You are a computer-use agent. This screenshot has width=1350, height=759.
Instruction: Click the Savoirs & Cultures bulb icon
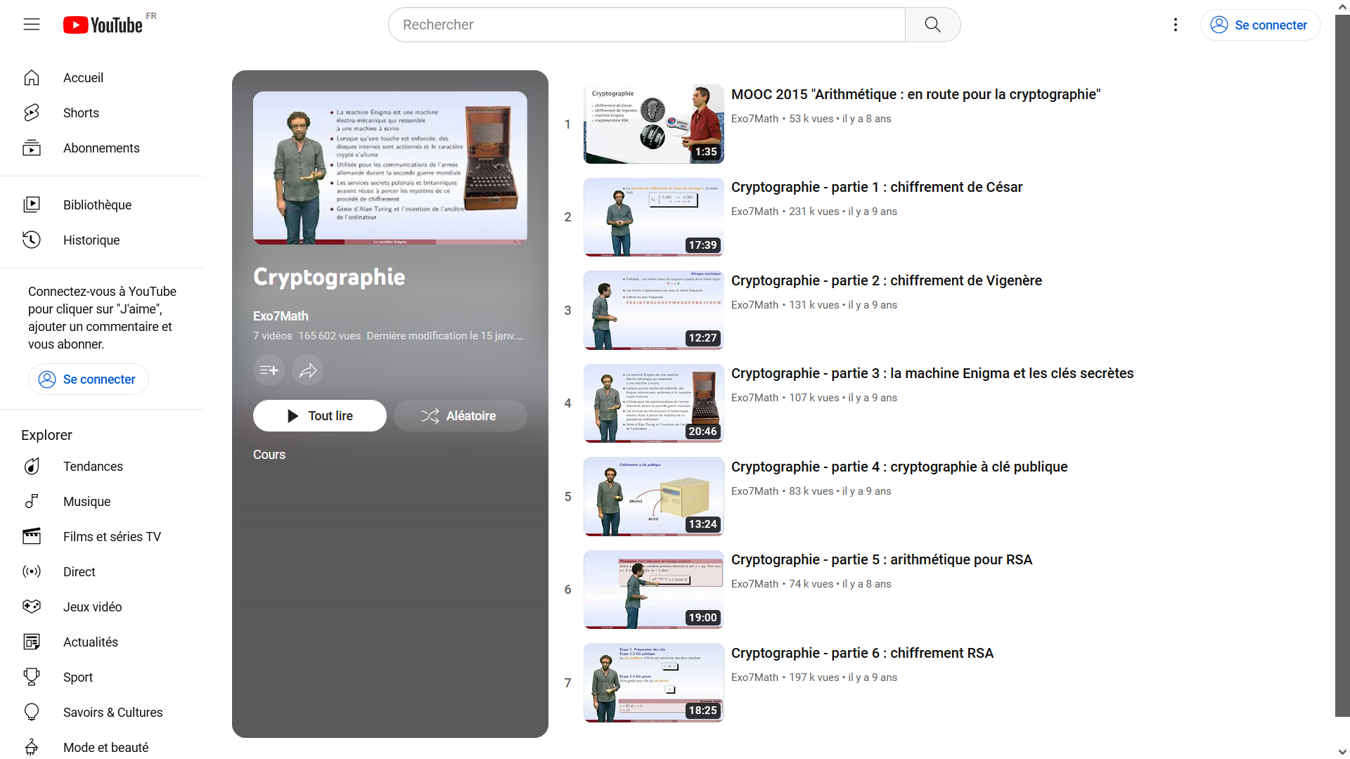32,712
